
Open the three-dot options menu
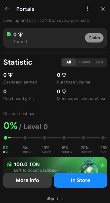point(88,9)
